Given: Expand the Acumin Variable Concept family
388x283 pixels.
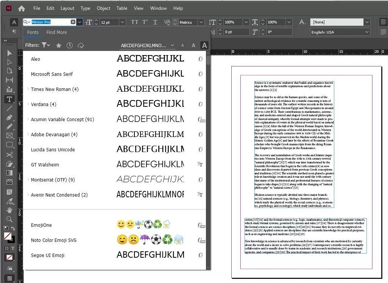Looking at the screenshot, I should coord(28,119).
